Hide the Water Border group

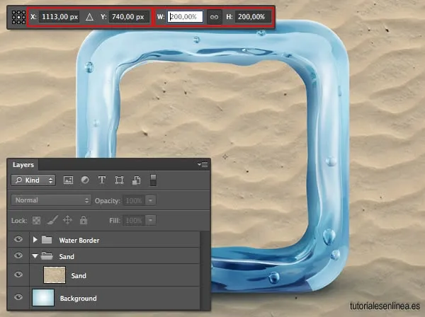18,239
